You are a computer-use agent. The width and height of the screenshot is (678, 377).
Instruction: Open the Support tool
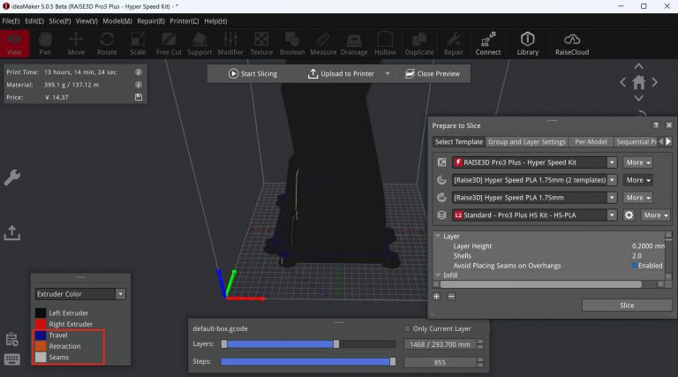200,43
